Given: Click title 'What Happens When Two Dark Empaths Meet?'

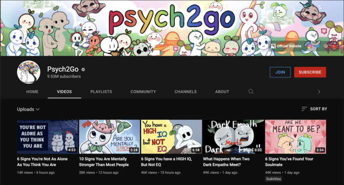Looking at the screenshot, I should pos(226,162).
